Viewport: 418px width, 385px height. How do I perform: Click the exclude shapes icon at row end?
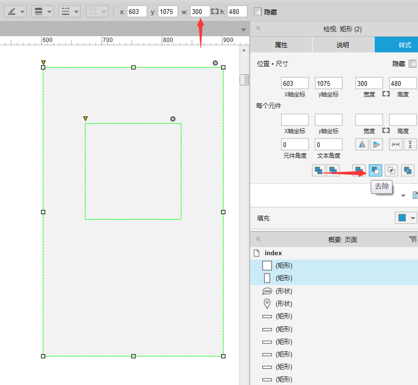pyautogui.click(x=407, y=170)
